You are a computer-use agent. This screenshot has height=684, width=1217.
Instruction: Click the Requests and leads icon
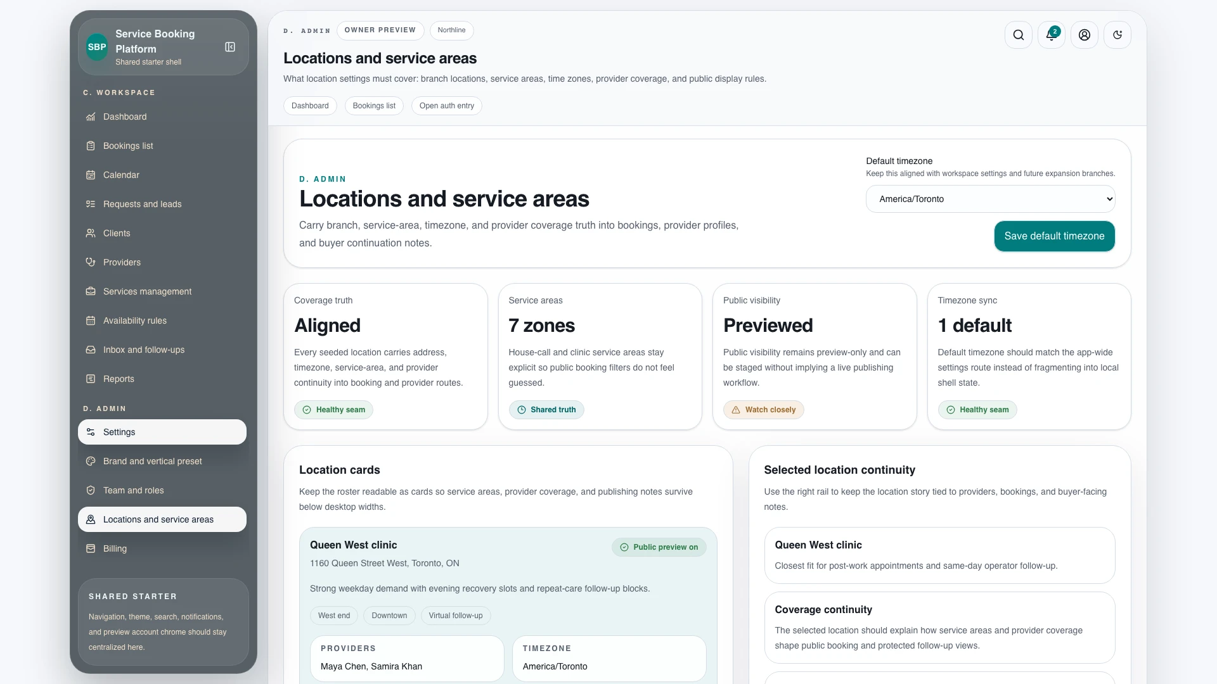click(91, 204)
